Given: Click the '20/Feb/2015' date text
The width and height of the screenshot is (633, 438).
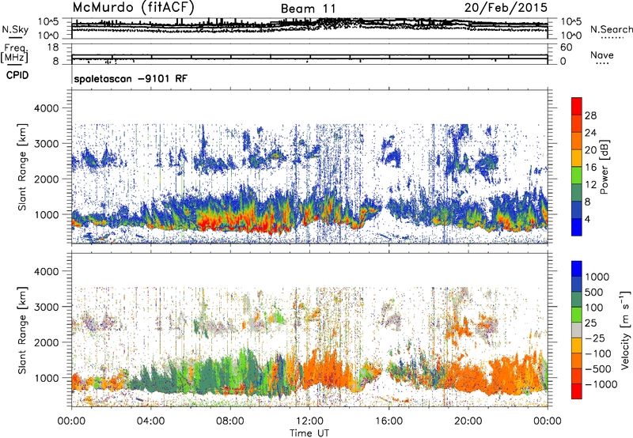Looking at the screenshot, I should coord(506,8).
